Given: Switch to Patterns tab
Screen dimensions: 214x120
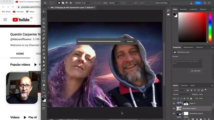Looking at the screenshot, I should (x=203, y=9).
